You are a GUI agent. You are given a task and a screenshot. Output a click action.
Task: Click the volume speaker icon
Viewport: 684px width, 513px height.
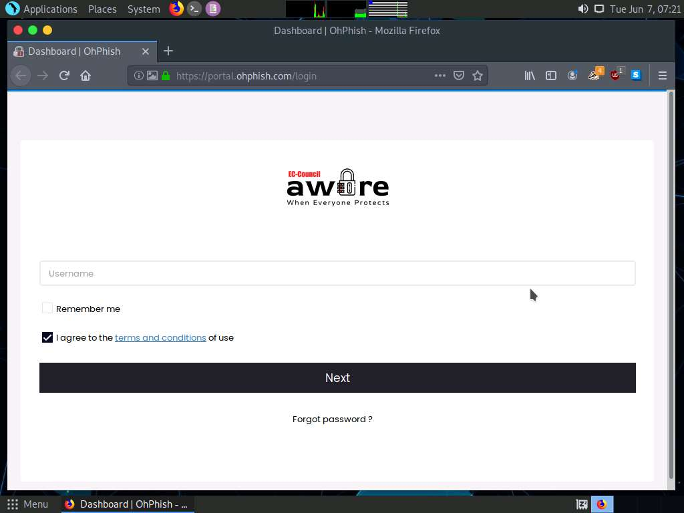tap(582, 9)
